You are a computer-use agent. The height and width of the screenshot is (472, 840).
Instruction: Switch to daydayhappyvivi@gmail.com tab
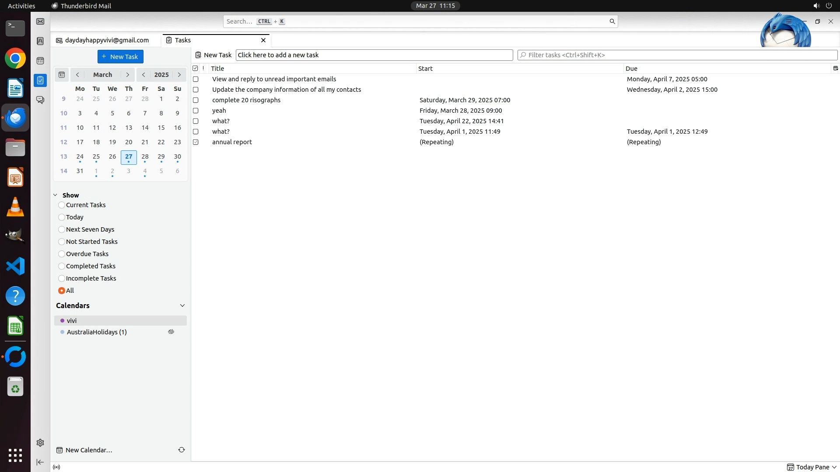[x=106, y=40]
